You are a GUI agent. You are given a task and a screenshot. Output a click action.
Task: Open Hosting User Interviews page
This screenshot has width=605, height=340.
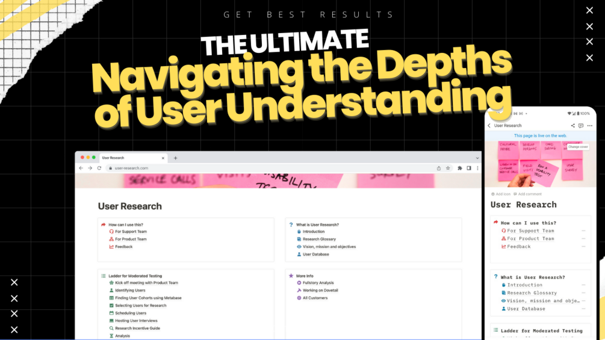136,321
